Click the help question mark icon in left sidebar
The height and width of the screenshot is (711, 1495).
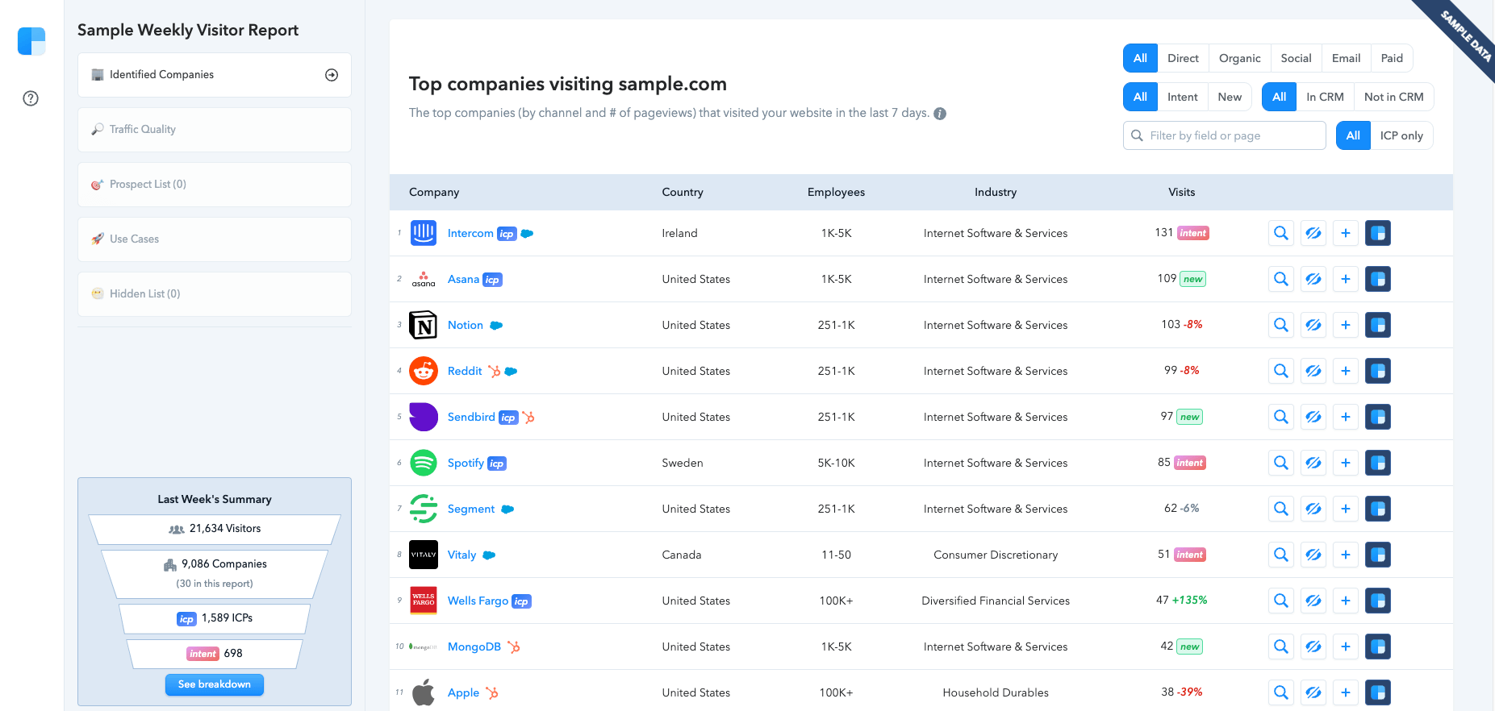[x=31, y=98]
